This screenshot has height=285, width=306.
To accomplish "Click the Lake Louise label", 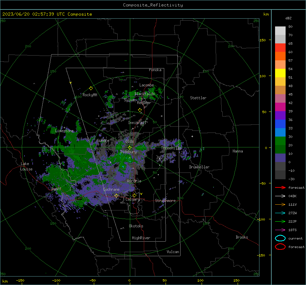I will tap(26, 166).
